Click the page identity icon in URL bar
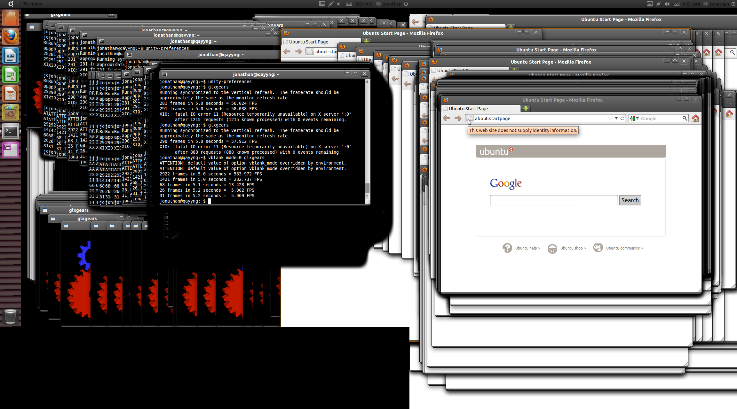The height and width of the screenshot is (409, 737). point(470,119)
